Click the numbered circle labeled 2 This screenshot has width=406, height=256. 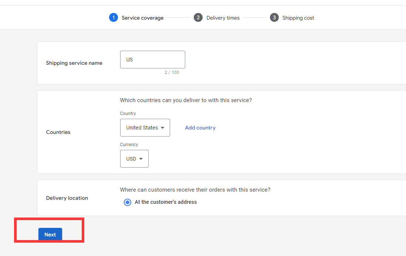[x=199, y=17]
